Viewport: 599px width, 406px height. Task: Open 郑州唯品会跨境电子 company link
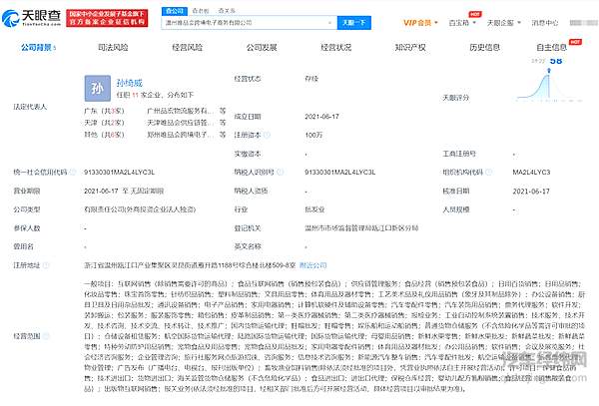180,135
